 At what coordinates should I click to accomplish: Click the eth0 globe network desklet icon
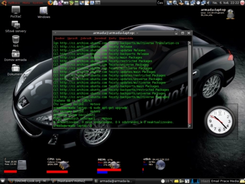coord(160,165)
